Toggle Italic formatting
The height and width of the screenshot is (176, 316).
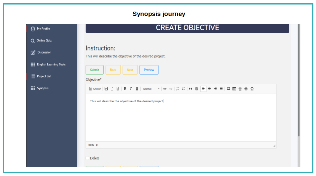point(131,89)
